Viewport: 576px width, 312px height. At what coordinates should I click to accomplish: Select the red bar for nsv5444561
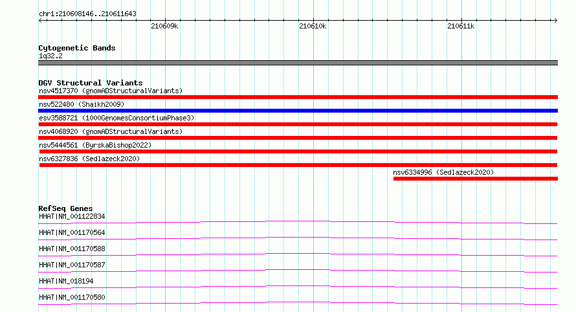click(298, 151)
